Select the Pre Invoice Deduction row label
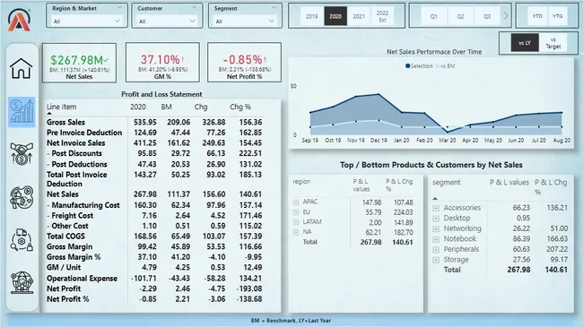Screen dimensions: 583x327 (x=84, y=133)
